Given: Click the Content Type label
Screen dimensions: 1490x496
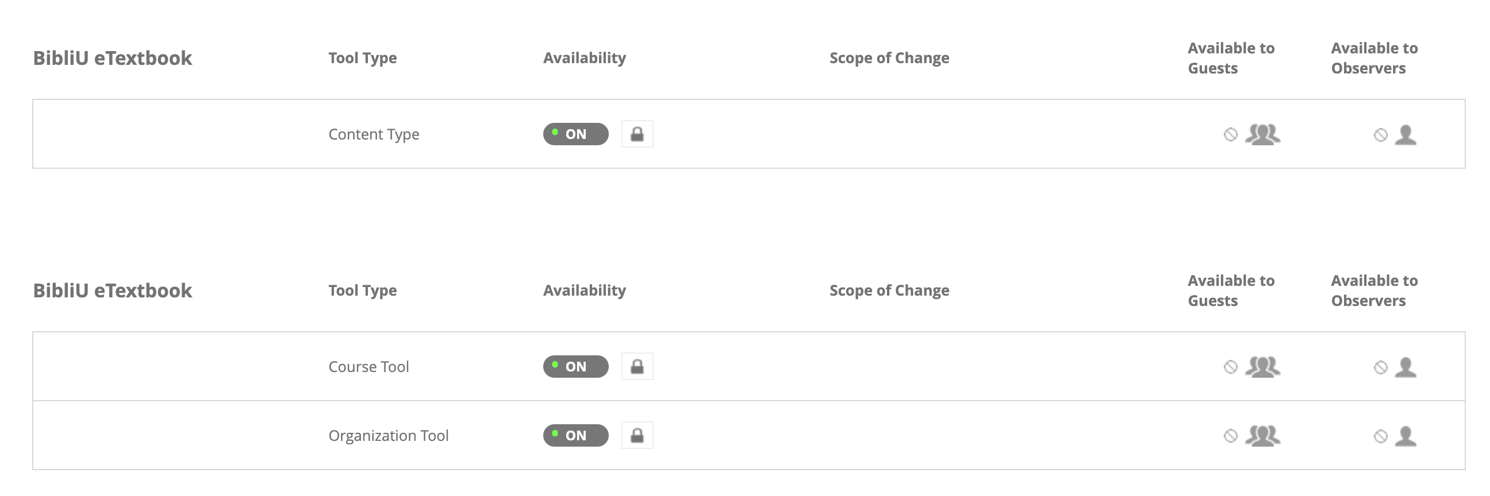Looking at the screenshot, I should click(x=374, y=134).
